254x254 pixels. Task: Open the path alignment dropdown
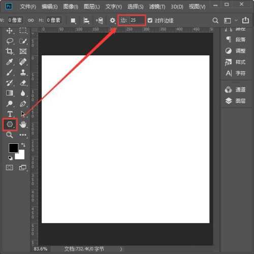coord(86,21)
